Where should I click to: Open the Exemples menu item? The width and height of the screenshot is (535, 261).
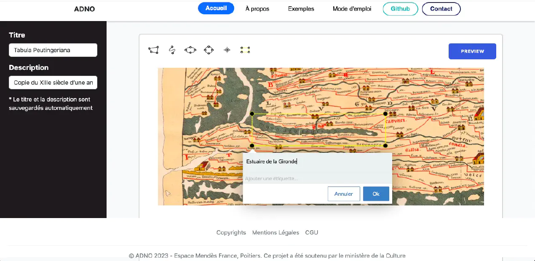click(301, 9)
